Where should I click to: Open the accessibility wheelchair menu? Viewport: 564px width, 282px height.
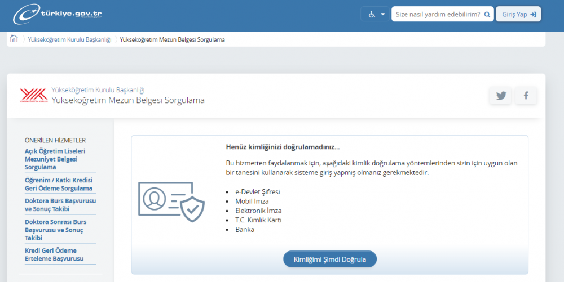376,14
